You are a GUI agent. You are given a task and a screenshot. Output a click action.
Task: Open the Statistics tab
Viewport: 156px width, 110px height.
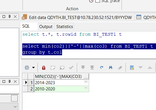[x=65, y=27]
